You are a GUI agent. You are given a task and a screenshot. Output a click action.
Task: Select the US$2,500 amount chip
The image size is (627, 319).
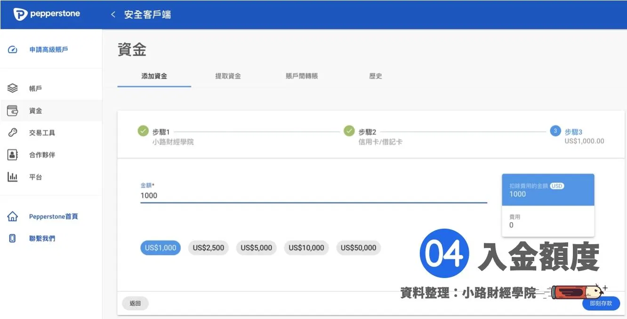[209, 248]
